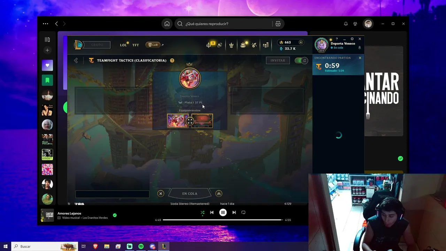
Task: Click the expand icon between loadout thumbnails
Action: coord(190,121)
